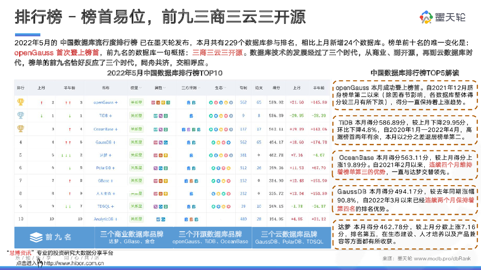This screenshot has height=270, width=481.
Task: Open the openGauss database link
Action: coord(103,103)
